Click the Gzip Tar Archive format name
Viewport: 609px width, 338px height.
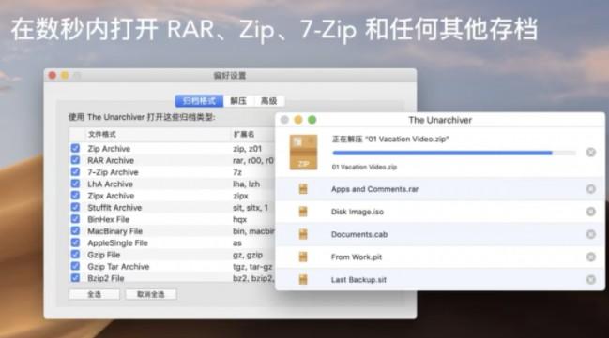(x=118, y=267)
